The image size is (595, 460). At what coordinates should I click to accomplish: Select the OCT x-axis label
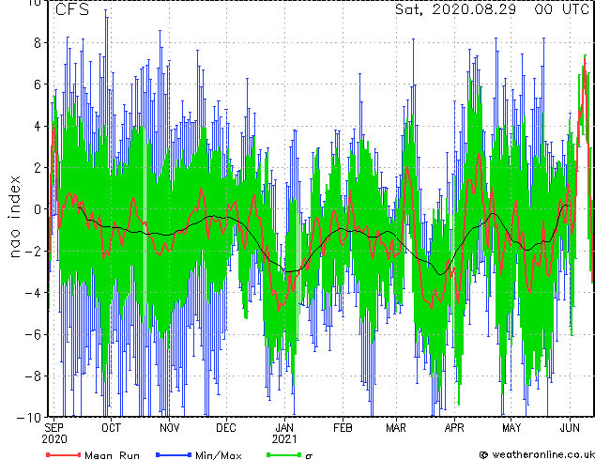pos(111,428)
